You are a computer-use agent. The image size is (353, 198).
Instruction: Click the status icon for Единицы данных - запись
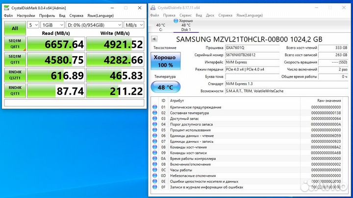pyautogui.click(x=154, y=141)
